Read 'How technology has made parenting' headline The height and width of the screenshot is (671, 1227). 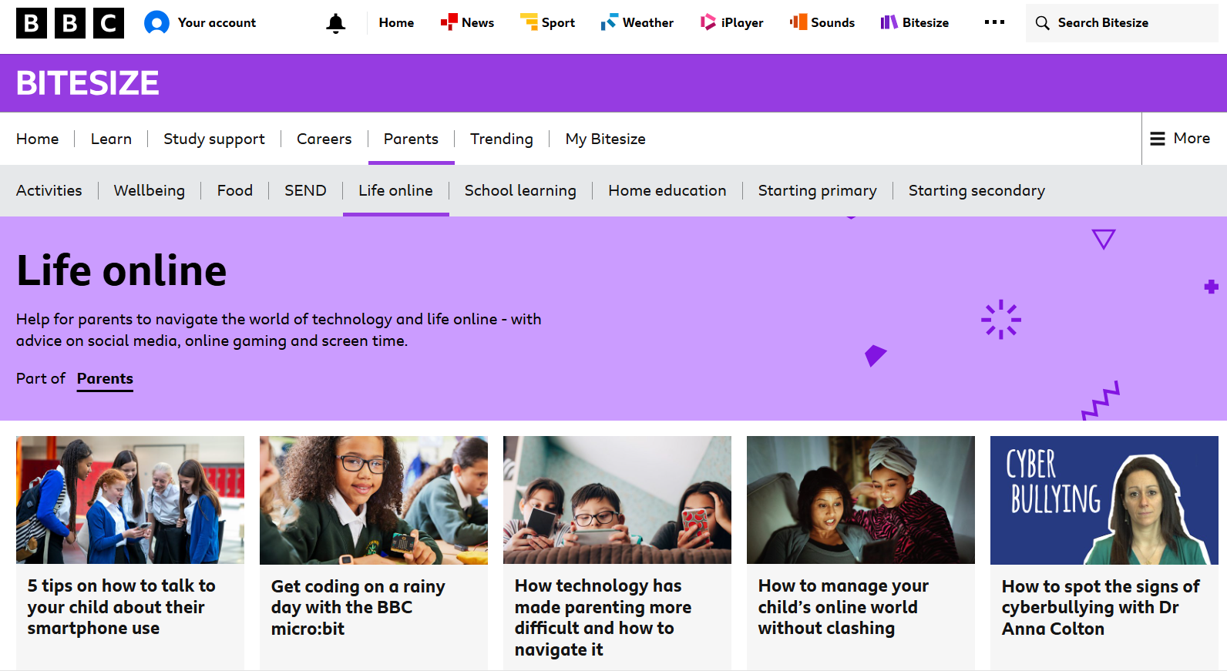pos(603,618)
